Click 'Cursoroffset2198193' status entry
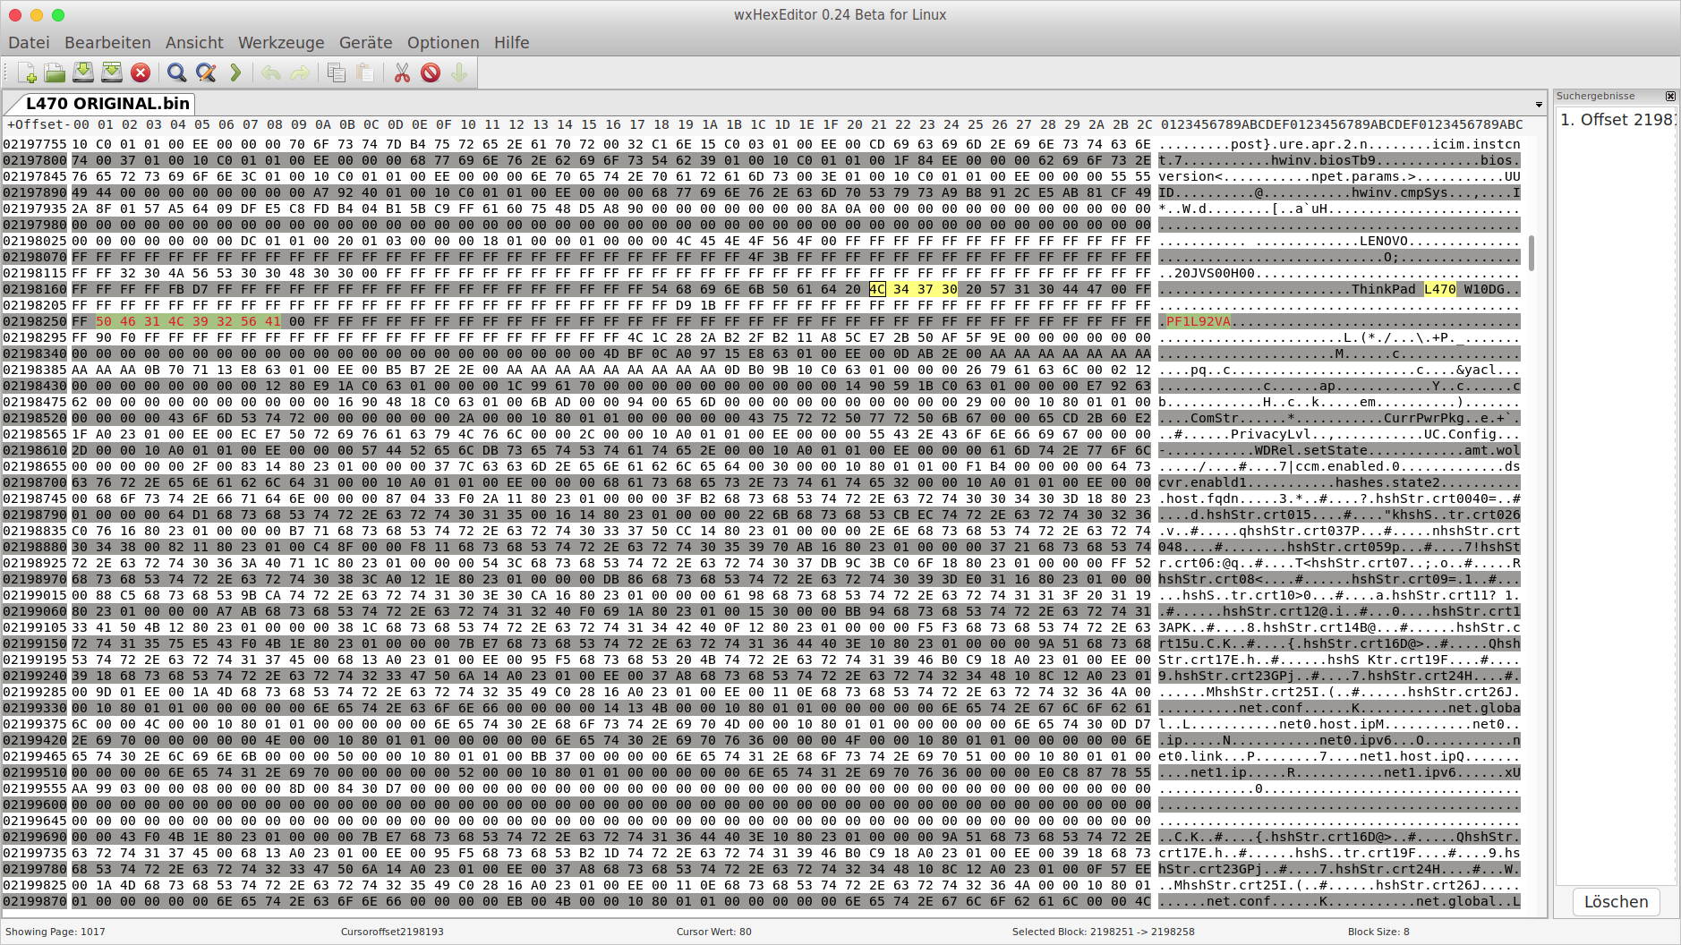The image size is (1681, 945). click(392, 932)
